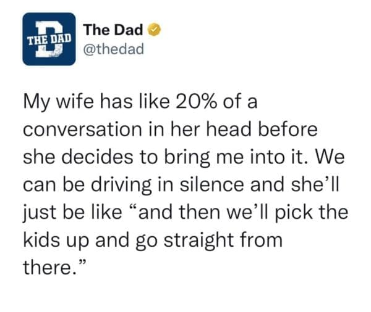The width and height of the screenshot is (371, 312).
Task: Open The Dad display name link
Action: pos(113,30)
